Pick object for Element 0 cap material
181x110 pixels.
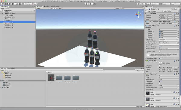coord(178,31)
